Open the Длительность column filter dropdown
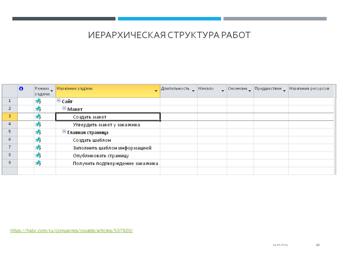This screenshot has height=254, width=339. pos(193,91)
